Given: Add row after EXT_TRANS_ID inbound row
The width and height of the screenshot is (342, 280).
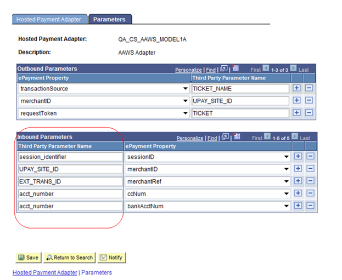Looking at the screenshot, I should coord(298,181).
